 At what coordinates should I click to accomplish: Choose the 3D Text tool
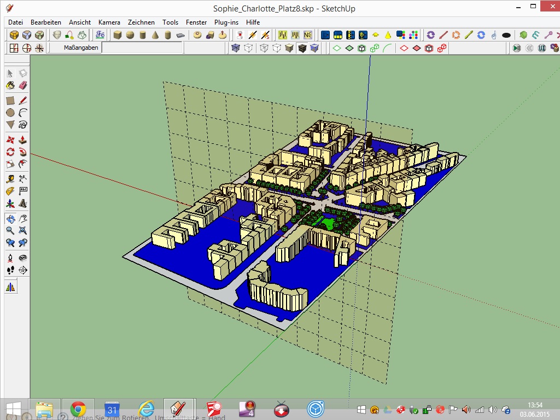click(x=23, y=203)
